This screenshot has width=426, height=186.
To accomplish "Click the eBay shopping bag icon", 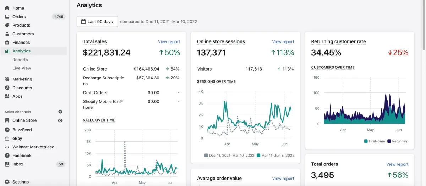I will click(x=7, y=139).
